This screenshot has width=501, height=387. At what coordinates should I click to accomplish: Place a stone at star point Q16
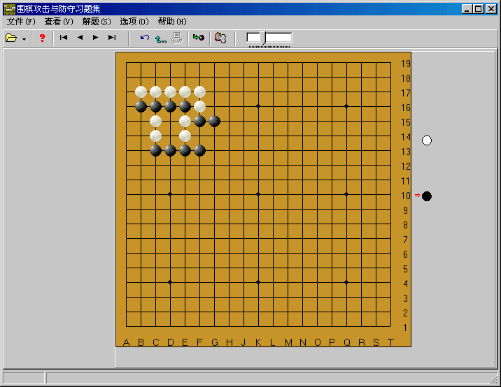pos(346,106)
